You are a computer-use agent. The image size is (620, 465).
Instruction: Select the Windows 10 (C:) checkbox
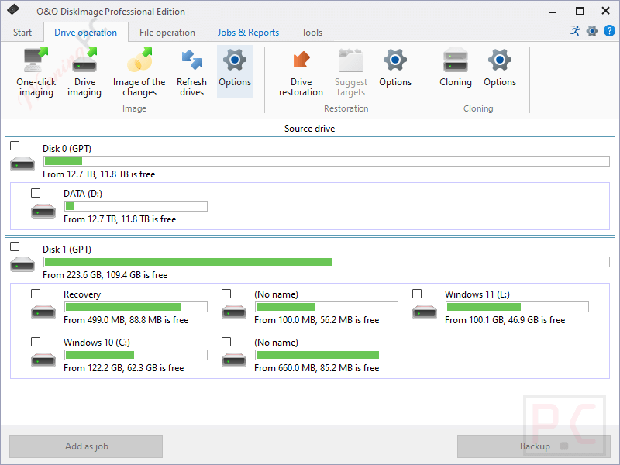coord(36,342)
